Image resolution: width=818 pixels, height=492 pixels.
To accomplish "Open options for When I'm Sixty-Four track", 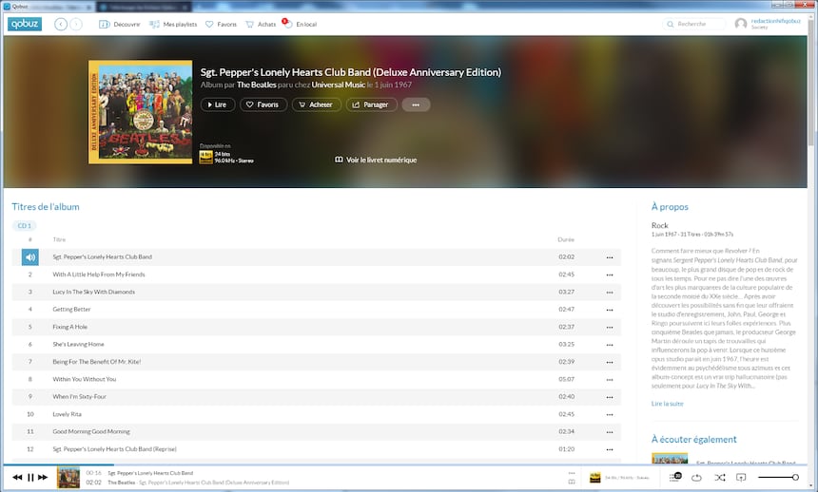I will 610,397.
